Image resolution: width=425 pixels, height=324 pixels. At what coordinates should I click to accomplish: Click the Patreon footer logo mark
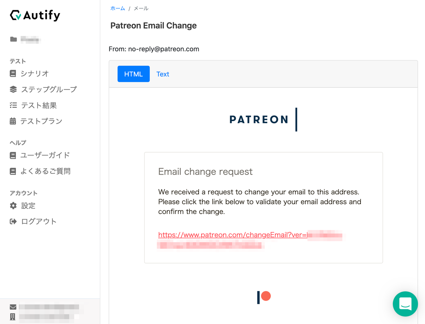pos(264,297)
